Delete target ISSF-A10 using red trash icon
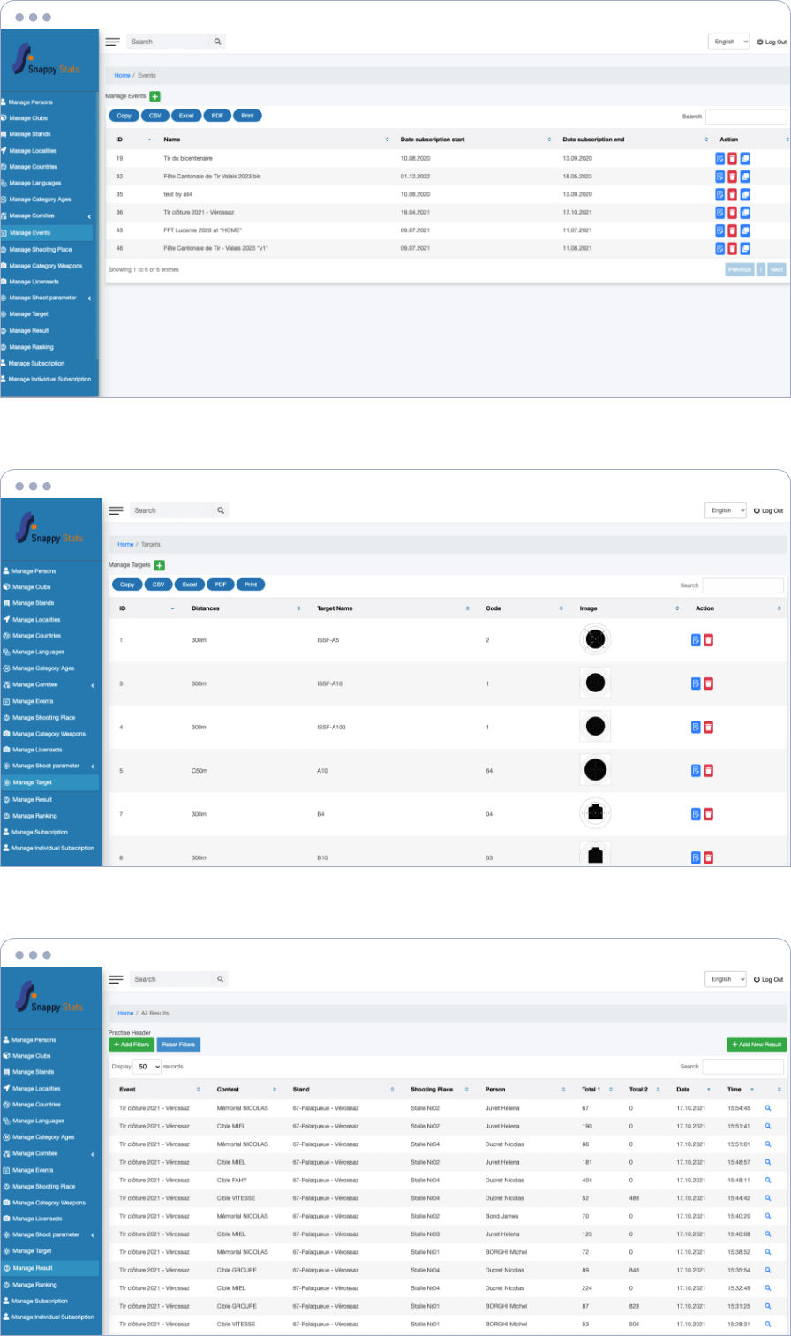Screen dimensions: 791x1336 pos(708,683)
